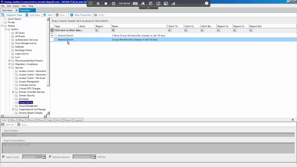Viewport: 297px width, 167px height.
Task: Open the Who properties tab
Action: [x=13, y=120]
